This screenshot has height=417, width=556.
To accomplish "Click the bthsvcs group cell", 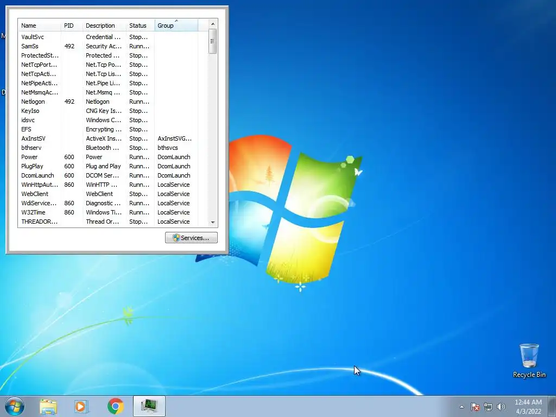I will point(168,148).
